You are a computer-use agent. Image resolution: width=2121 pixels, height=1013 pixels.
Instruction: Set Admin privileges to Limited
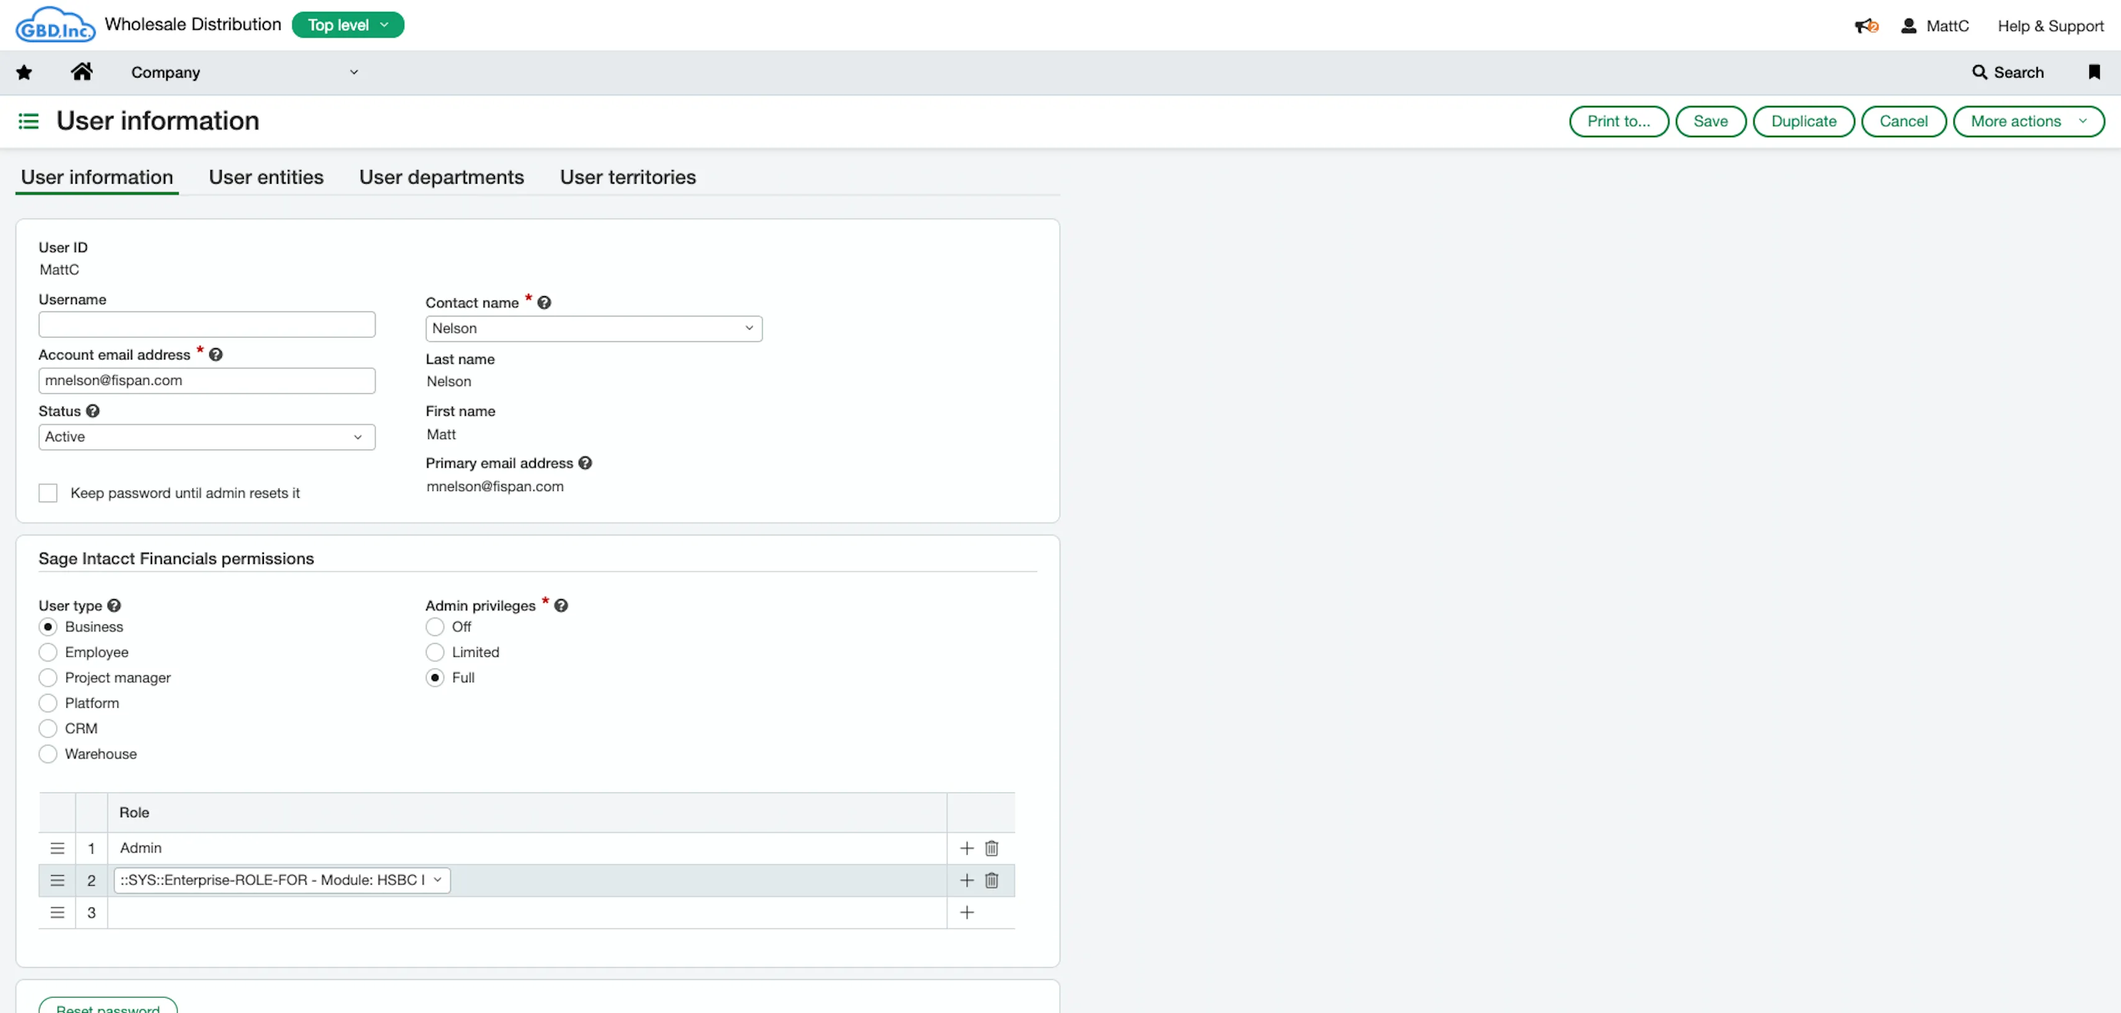pos(435,652)
